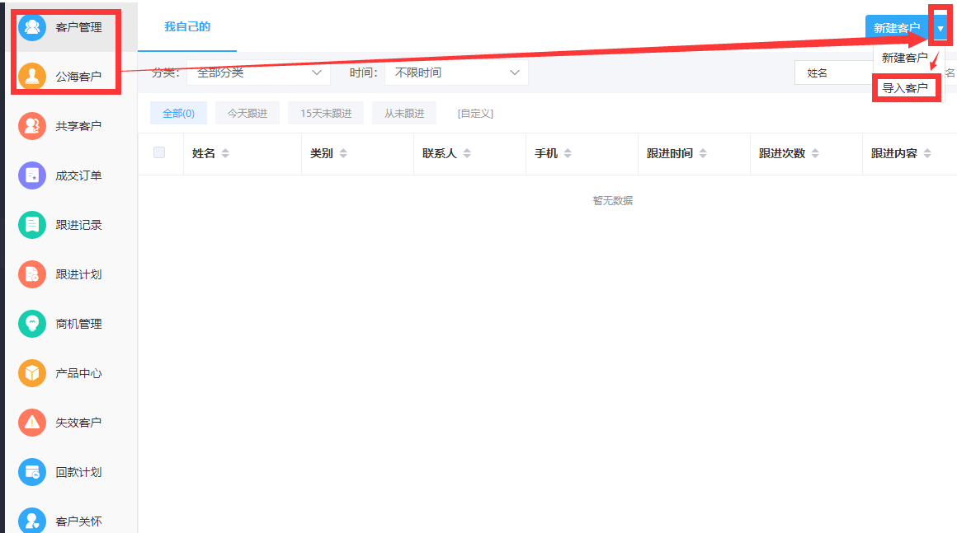The height and width of the screenshot is (533, 957).
Task: Open the 客户管理 sidebar icon
Action: [x=32, y=27]
